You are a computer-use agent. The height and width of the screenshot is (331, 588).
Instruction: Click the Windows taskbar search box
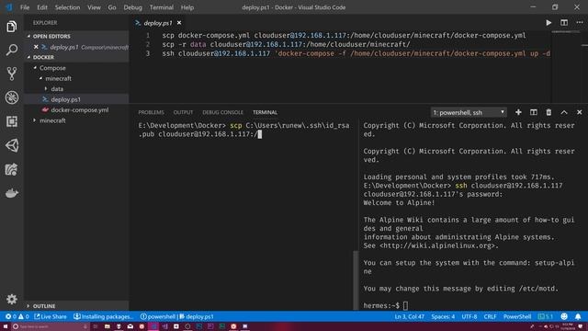[x=50, y=326]
